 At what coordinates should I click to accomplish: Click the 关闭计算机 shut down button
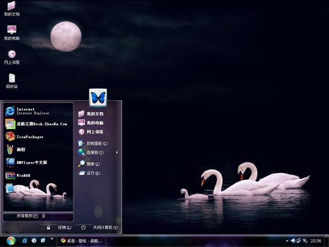pos(100,227)
